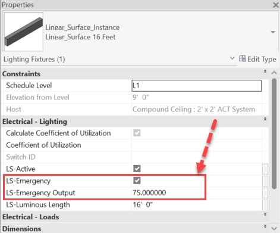Expand the Electrical - Loads section

click(265, 214)
